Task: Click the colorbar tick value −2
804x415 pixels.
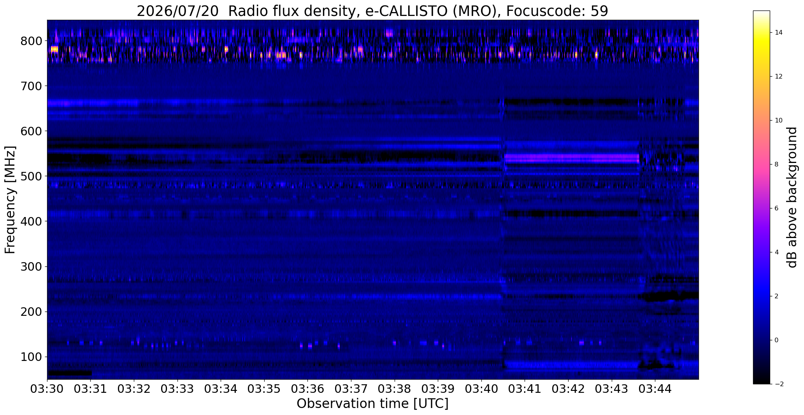Action: (x=779, y=384)
